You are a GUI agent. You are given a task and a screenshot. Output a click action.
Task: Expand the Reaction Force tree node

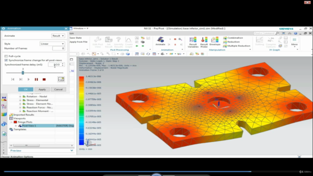click(x=20, y=108)
